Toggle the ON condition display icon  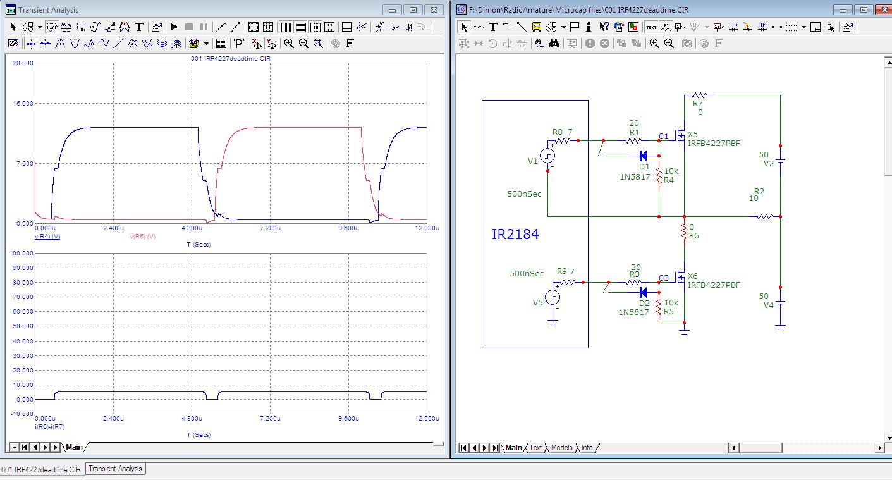pos(762,27)
